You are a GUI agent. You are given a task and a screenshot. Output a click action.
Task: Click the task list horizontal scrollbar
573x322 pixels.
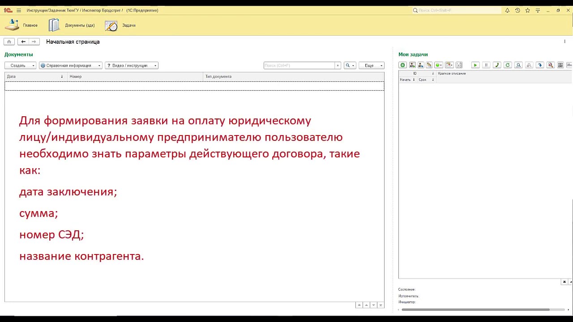pos(475,309)
